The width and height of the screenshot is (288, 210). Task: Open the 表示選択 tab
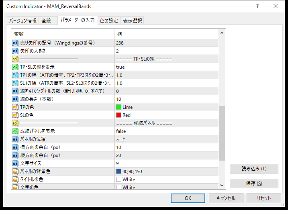[132, 21]
